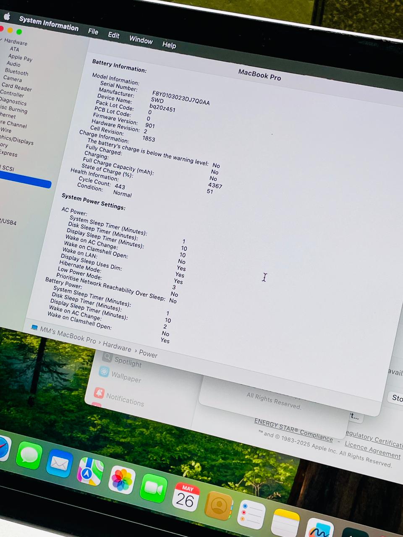Image resolution: width=403 pixels, height=537 pixels.
Task: Open Contacts from the Dock
Action: pyautogui.click(x=219, y=506)
